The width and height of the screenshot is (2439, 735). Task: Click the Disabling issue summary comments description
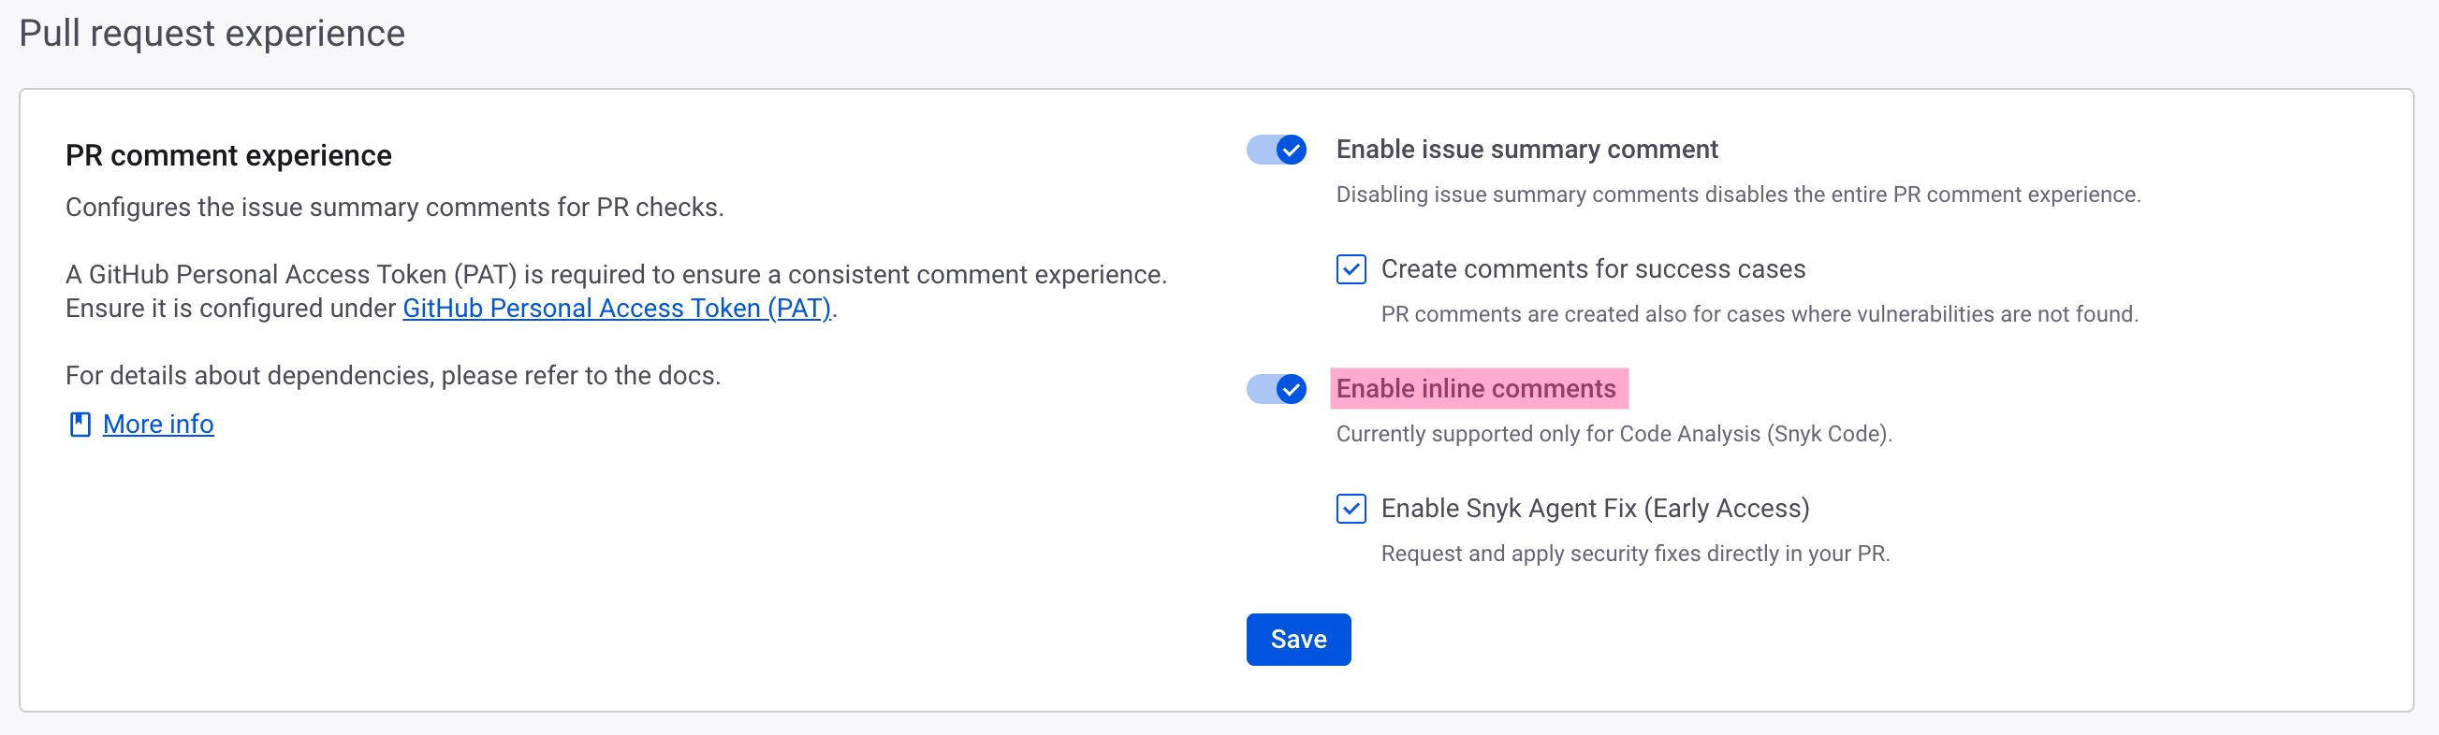point(1737,195)
